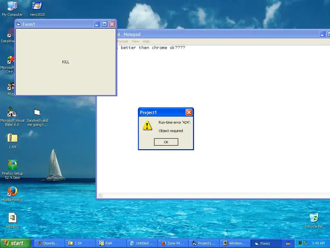This screenshot has width=330, height=248.
Task: Open the View menu in Notepad
Action: [x=135, y=41]
